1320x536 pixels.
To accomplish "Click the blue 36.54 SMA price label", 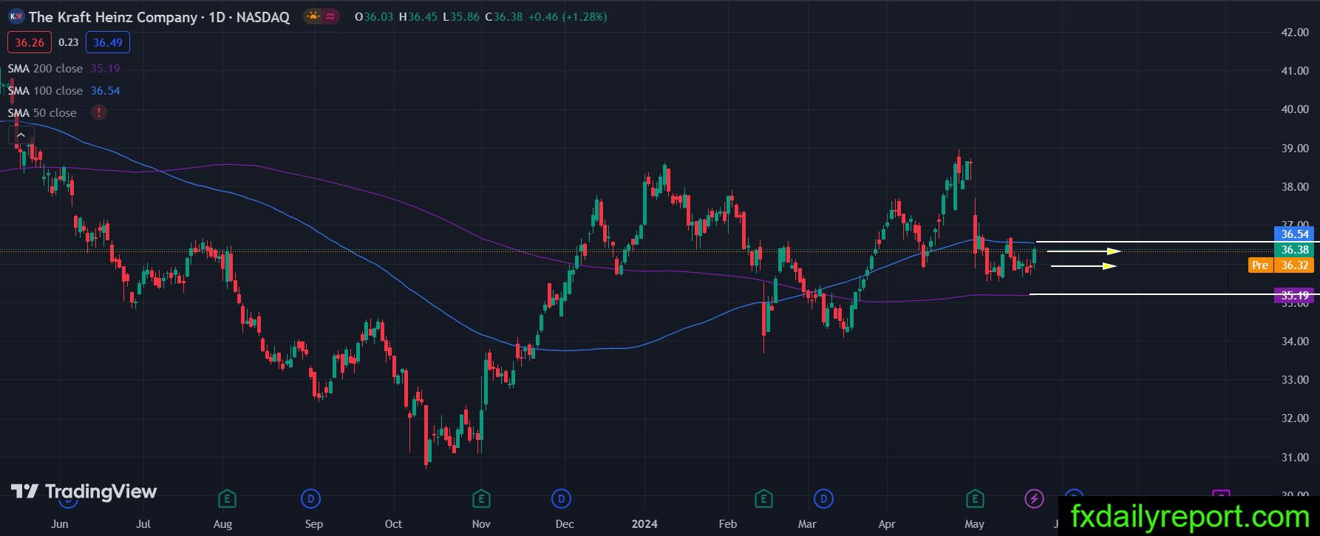I will click(x=1295, y=234).
